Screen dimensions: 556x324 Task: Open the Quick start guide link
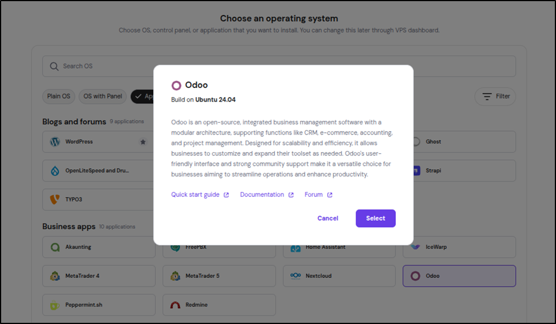(x=195, y=195)
